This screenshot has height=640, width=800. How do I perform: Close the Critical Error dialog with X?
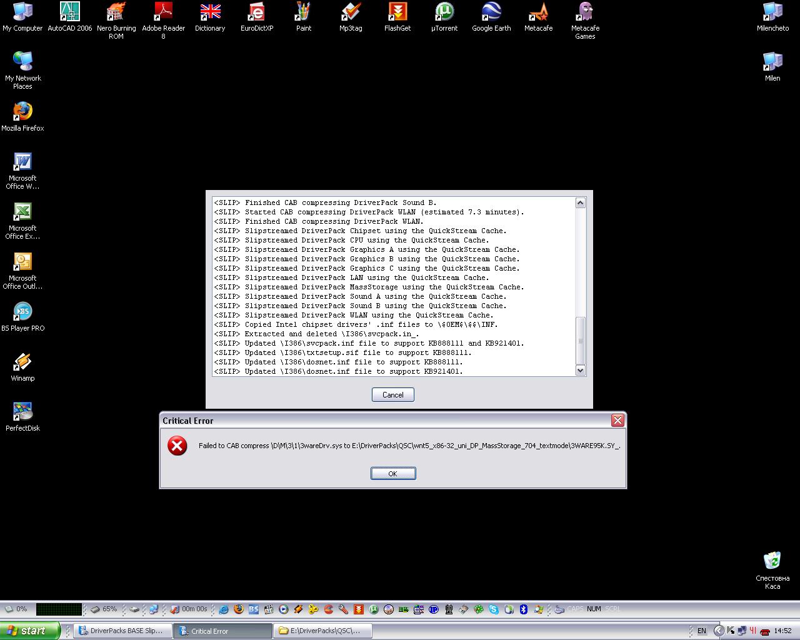click(617, 421)
